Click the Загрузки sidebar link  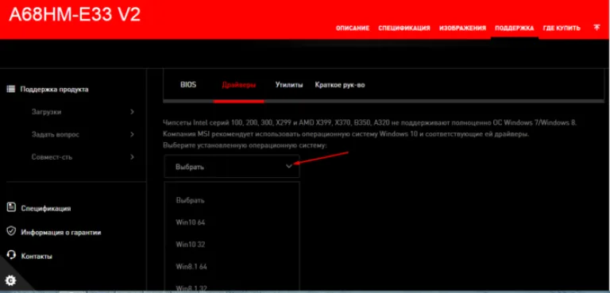point(46,112)
